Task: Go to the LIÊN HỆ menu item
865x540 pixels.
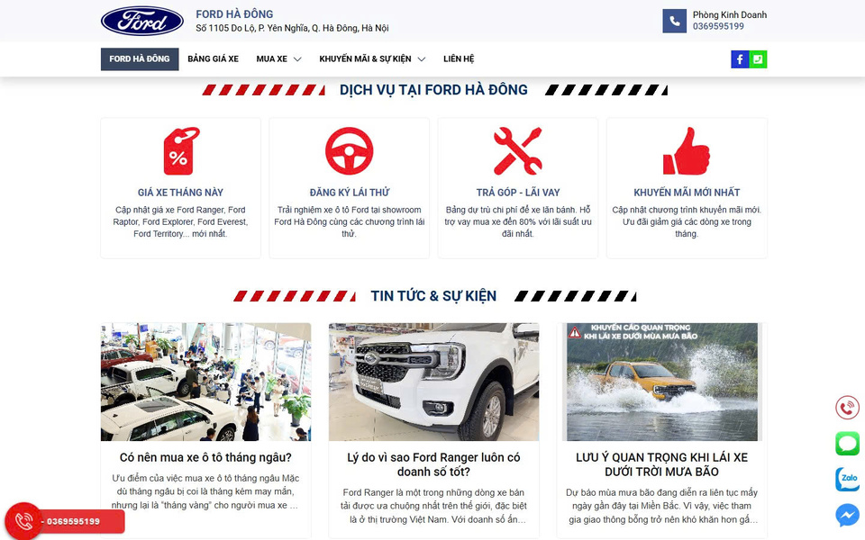Action: (459, 59)
